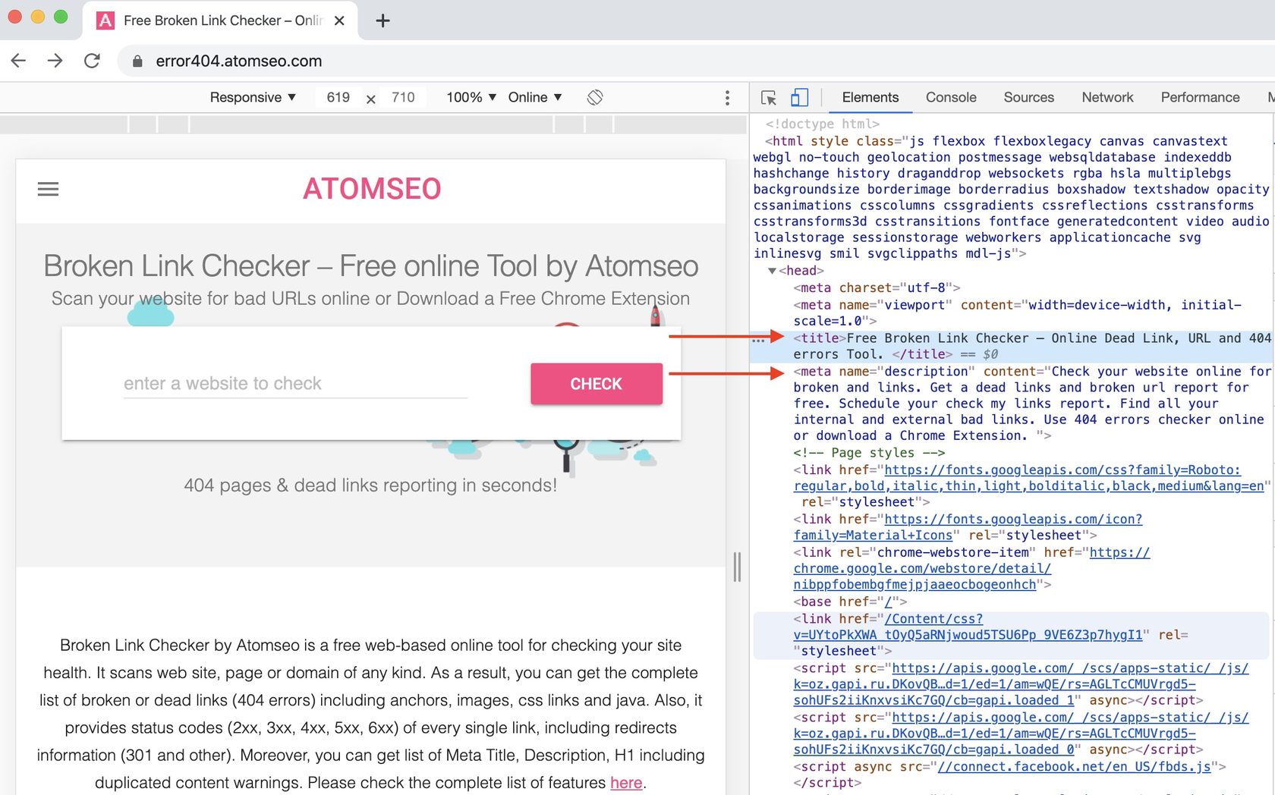This screenshot has height=795, width=1275.
Task: Toggle the device toolbar off
Action: 798,97
